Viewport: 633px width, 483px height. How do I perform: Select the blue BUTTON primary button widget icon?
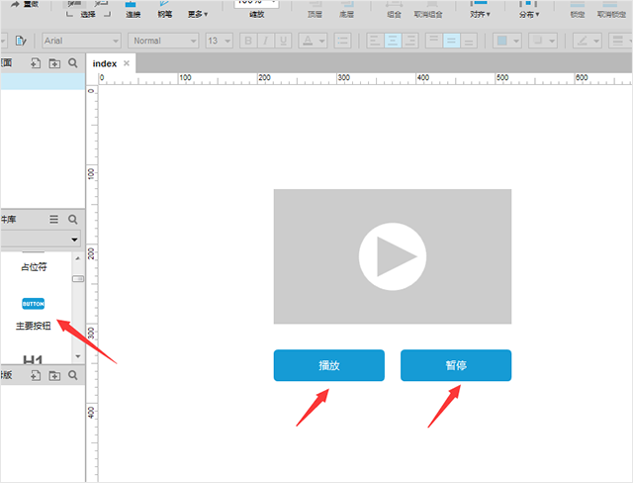pyautogui.click(x=33, y=304)
